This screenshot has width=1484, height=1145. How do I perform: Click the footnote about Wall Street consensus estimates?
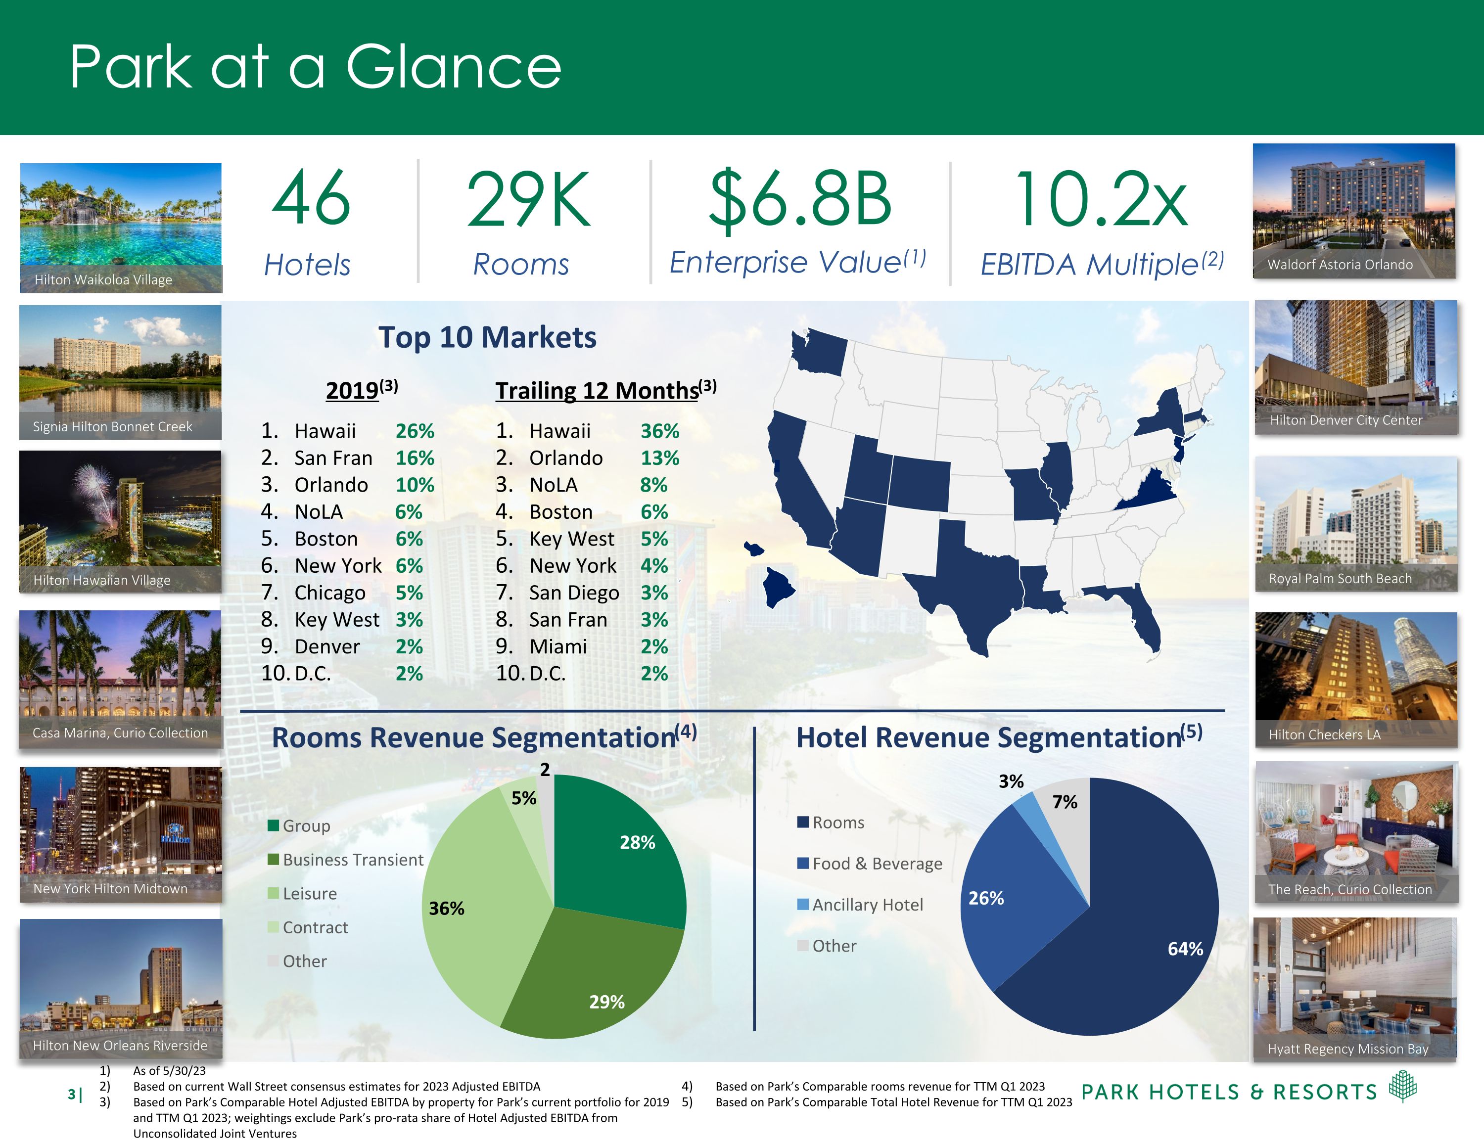(x=336, y=1087)
